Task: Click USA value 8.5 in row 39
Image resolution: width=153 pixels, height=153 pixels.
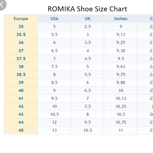Action: pos(54,83)
